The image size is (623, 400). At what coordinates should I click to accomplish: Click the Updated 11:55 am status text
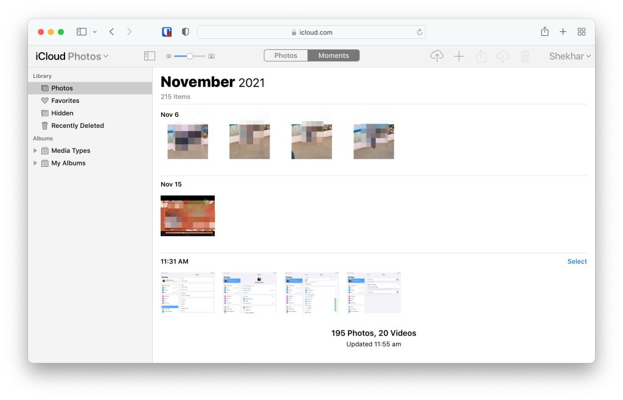pyautogui.click(x=374, y=344)
